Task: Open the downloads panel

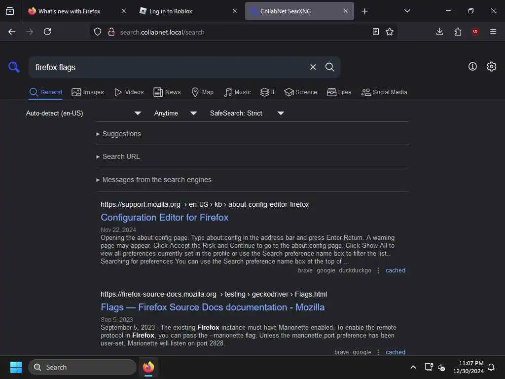Action: point(439,32)
